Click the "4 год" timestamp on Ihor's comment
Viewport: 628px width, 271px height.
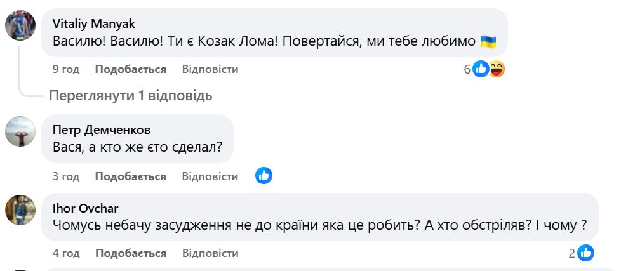66,253
